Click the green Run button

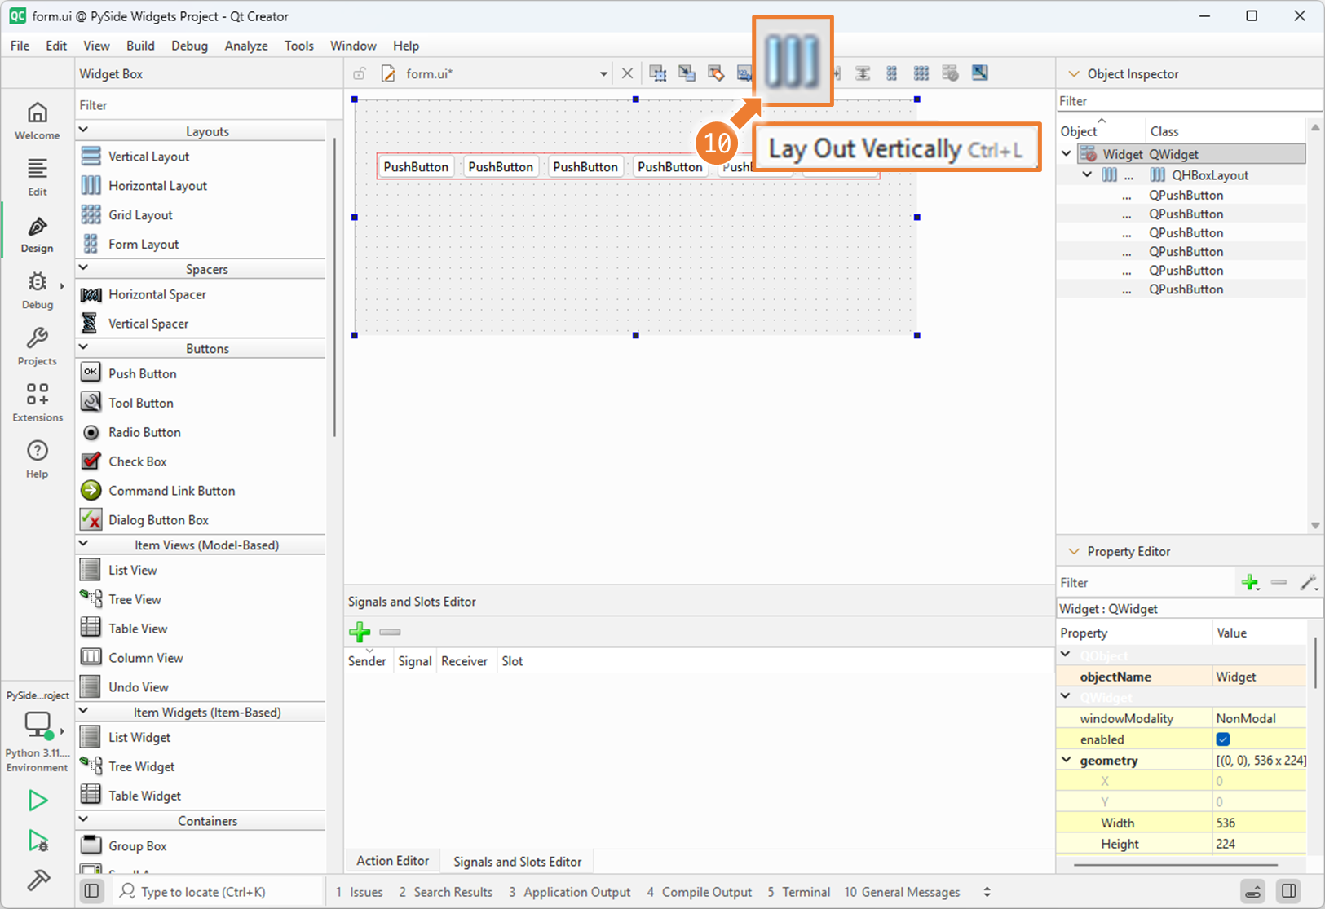(x=38, y=801)
